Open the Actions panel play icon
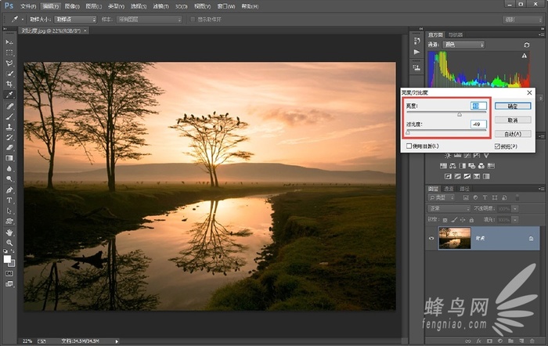548x346 pixels. click(416, 52)
